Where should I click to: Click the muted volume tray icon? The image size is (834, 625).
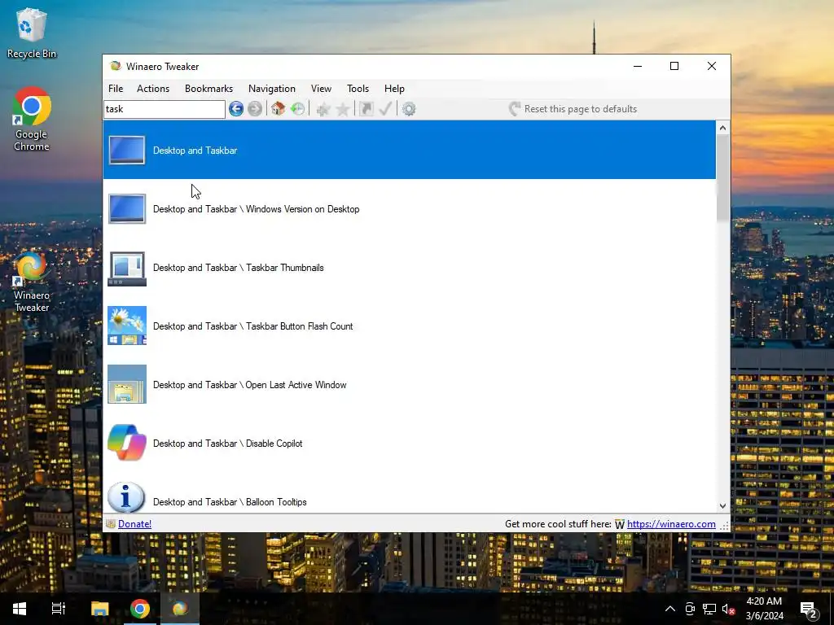pyautogui.click(x=729, y=609)
